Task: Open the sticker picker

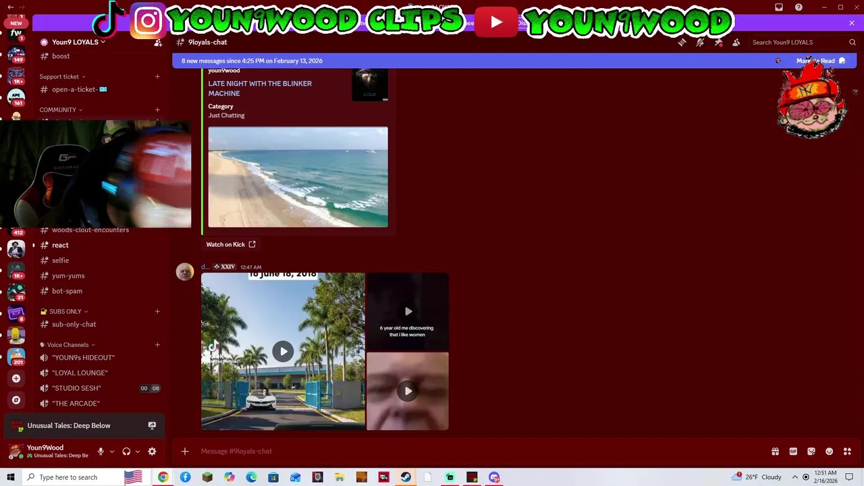Action: (x=811, y=452)
